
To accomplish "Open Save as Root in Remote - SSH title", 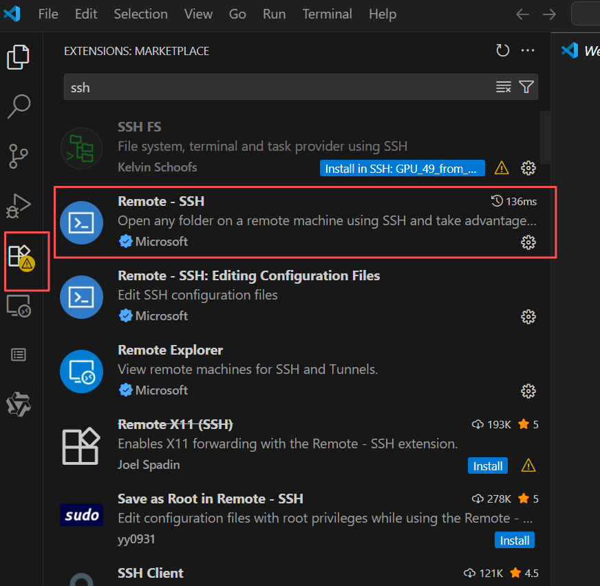I will tap(211, 499).
